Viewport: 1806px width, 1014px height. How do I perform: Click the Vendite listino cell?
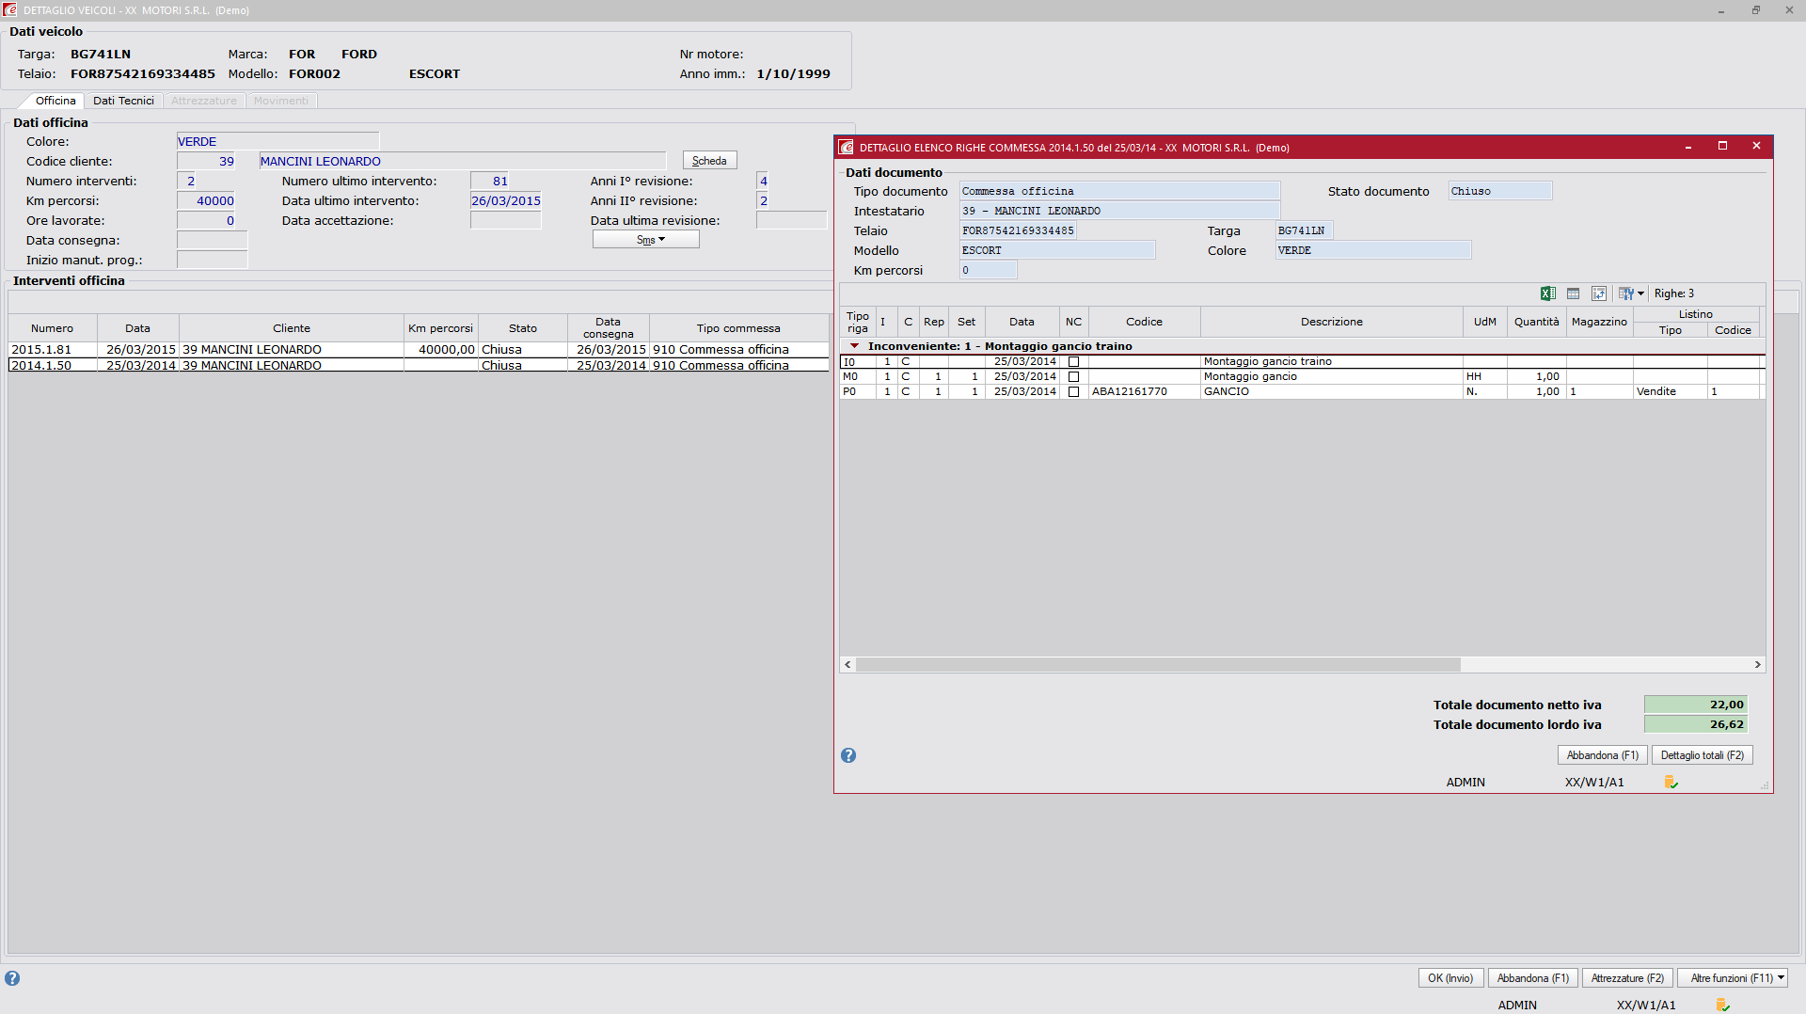(x=1670, y=391)
